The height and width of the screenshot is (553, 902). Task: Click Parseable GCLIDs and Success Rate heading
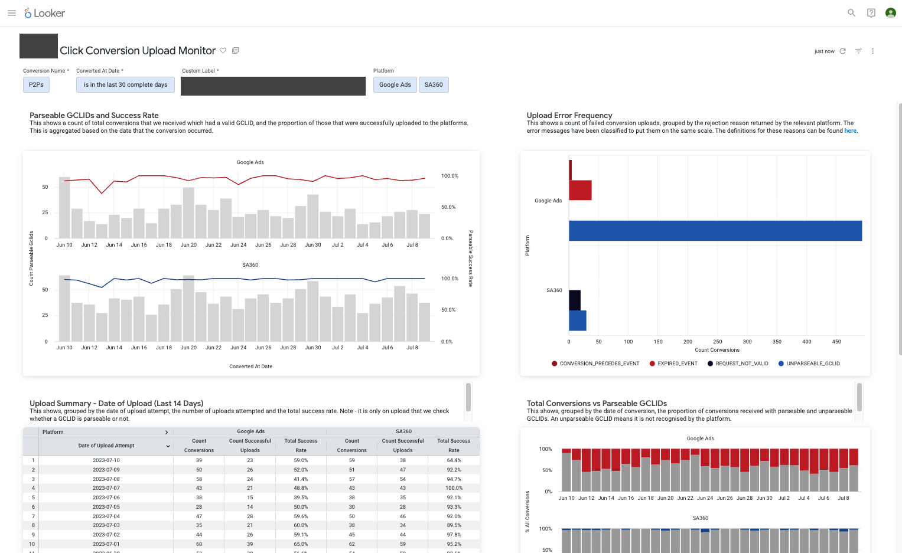[95, 116]
